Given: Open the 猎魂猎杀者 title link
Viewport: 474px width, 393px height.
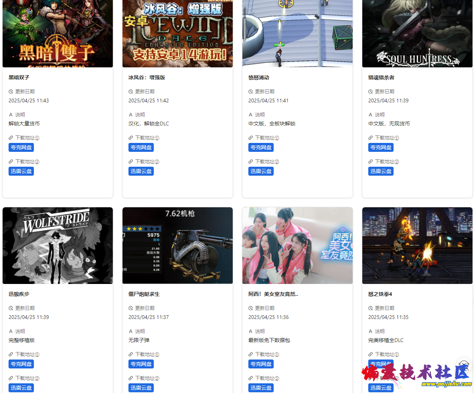Looking at the screenshot, I should pyautogui.click(x=381, y=77).
